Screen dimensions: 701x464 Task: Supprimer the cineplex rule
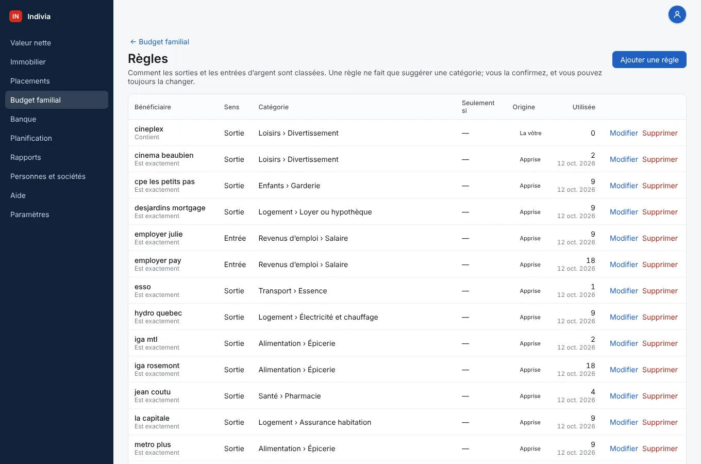tap(660, 133)
